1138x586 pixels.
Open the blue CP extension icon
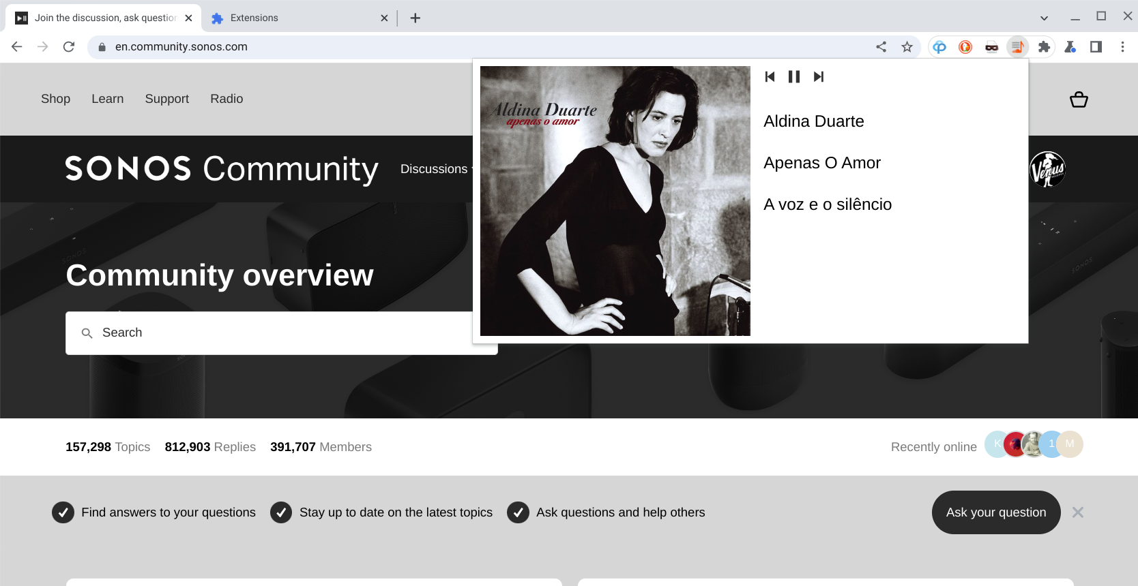[939, 46]
